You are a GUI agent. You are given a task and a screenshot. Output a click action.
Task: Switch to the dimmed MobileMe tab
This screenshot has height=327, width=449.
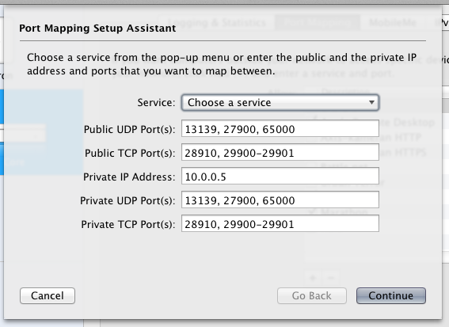point(393,22)
